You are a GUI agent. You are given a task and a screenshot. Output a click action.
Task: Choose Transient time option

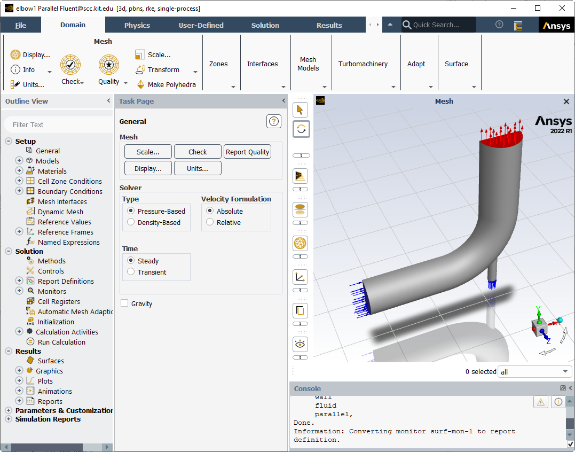[131, 272]
